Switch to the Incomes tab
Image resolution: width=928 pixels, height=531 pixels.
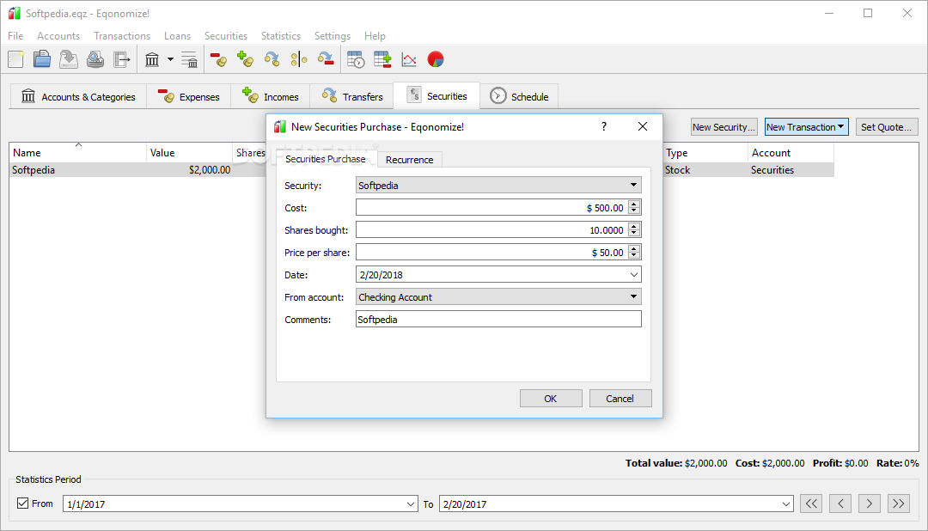(271, 96)
